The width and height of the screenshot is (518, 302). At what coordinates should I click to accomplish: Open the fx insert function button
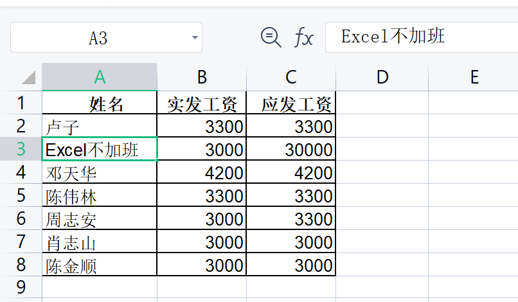[x=303, y=37]
